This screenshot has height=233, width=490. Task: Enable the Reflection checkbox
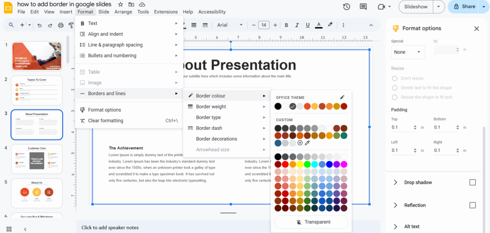pos(472,205)
